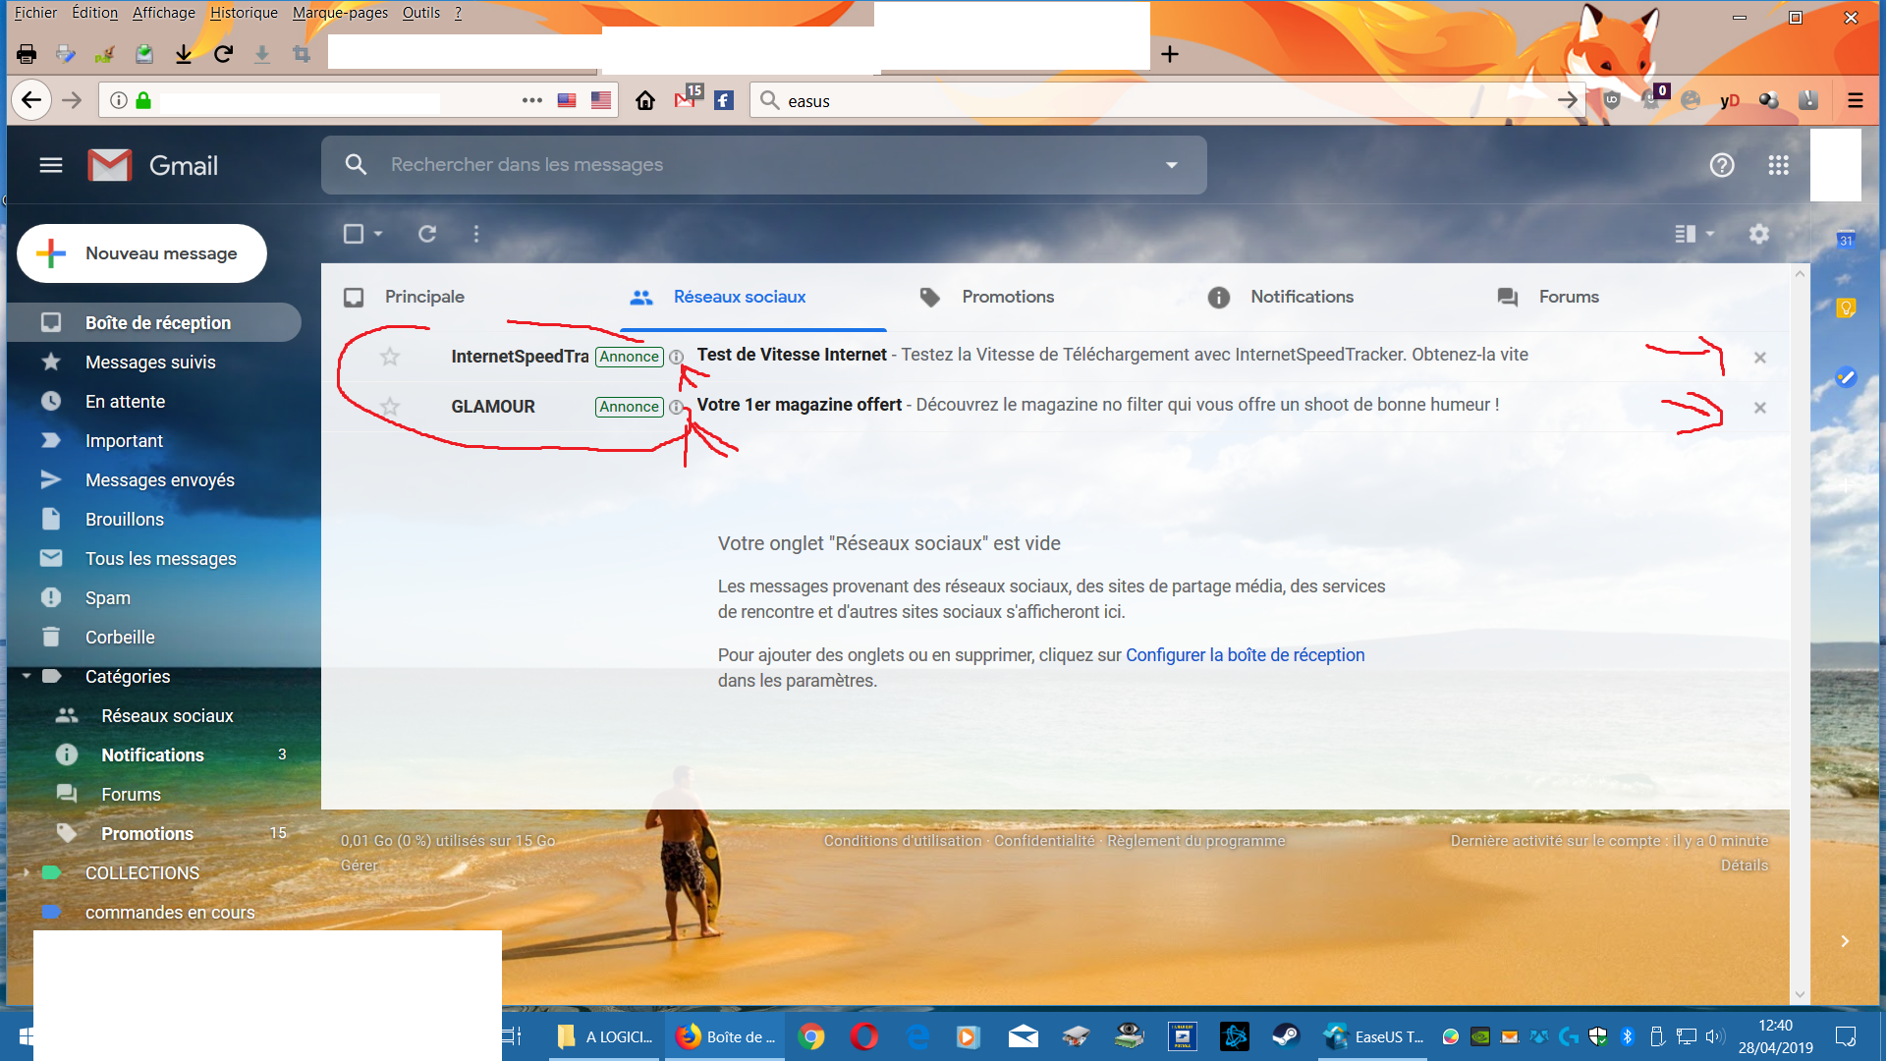Click the help question mark icon

(1721, 165)
